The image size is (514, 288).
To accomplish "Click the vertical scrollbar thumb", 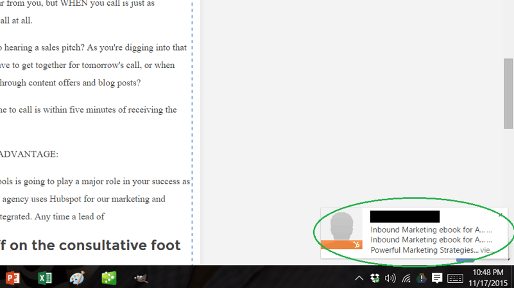I will 508,94.
